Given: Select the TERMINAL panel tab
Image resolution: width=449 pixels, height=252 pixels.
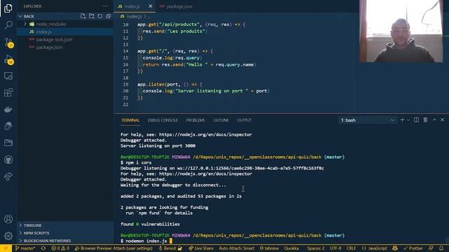Looking at the screenshot, I should click(130, 120).
